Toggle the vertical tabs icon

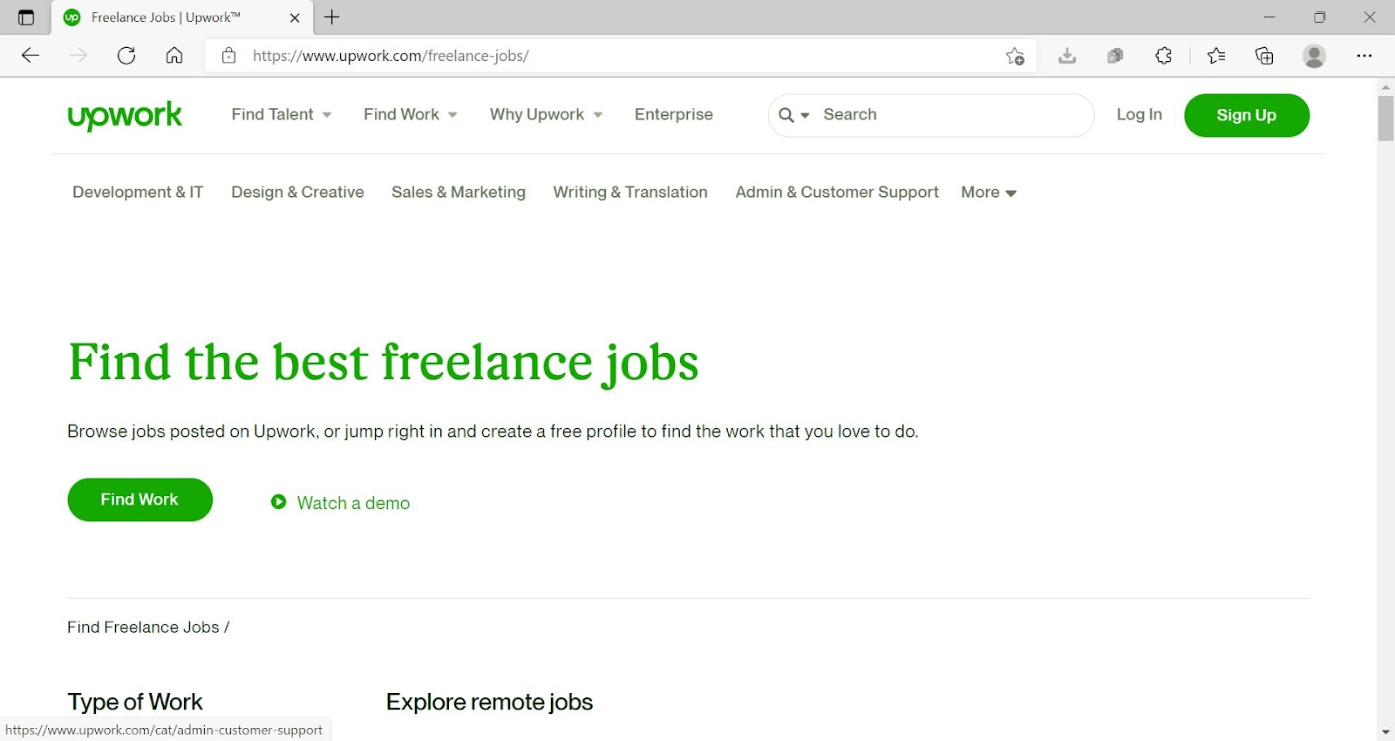[x=26, y=17]
